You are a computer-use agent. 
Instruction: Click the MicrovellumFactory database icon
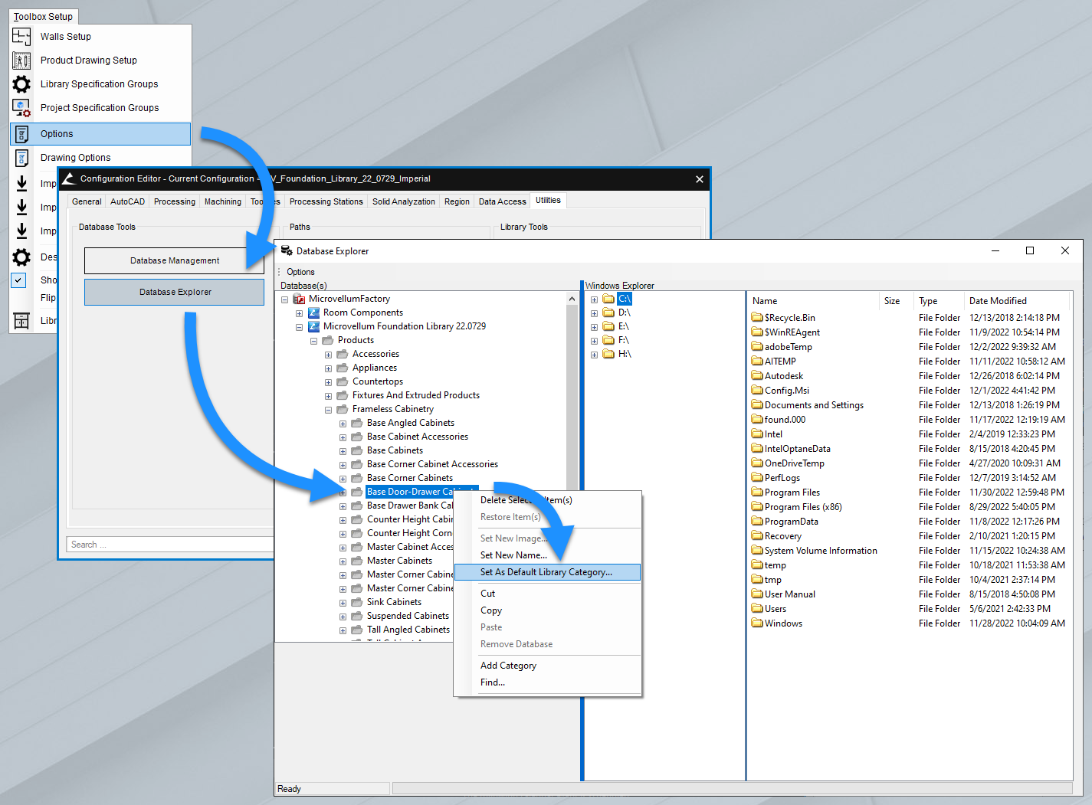point(299,299)
